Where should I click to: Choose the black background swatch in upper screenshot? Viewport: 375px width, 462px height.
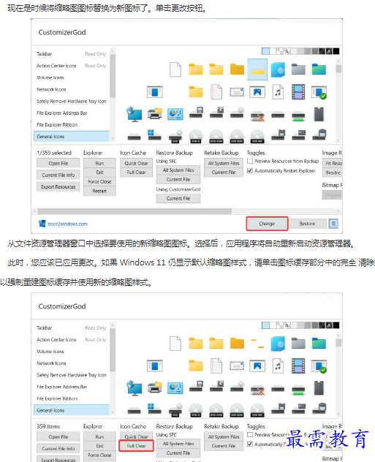pyautogui.click(x=336, y=51)
